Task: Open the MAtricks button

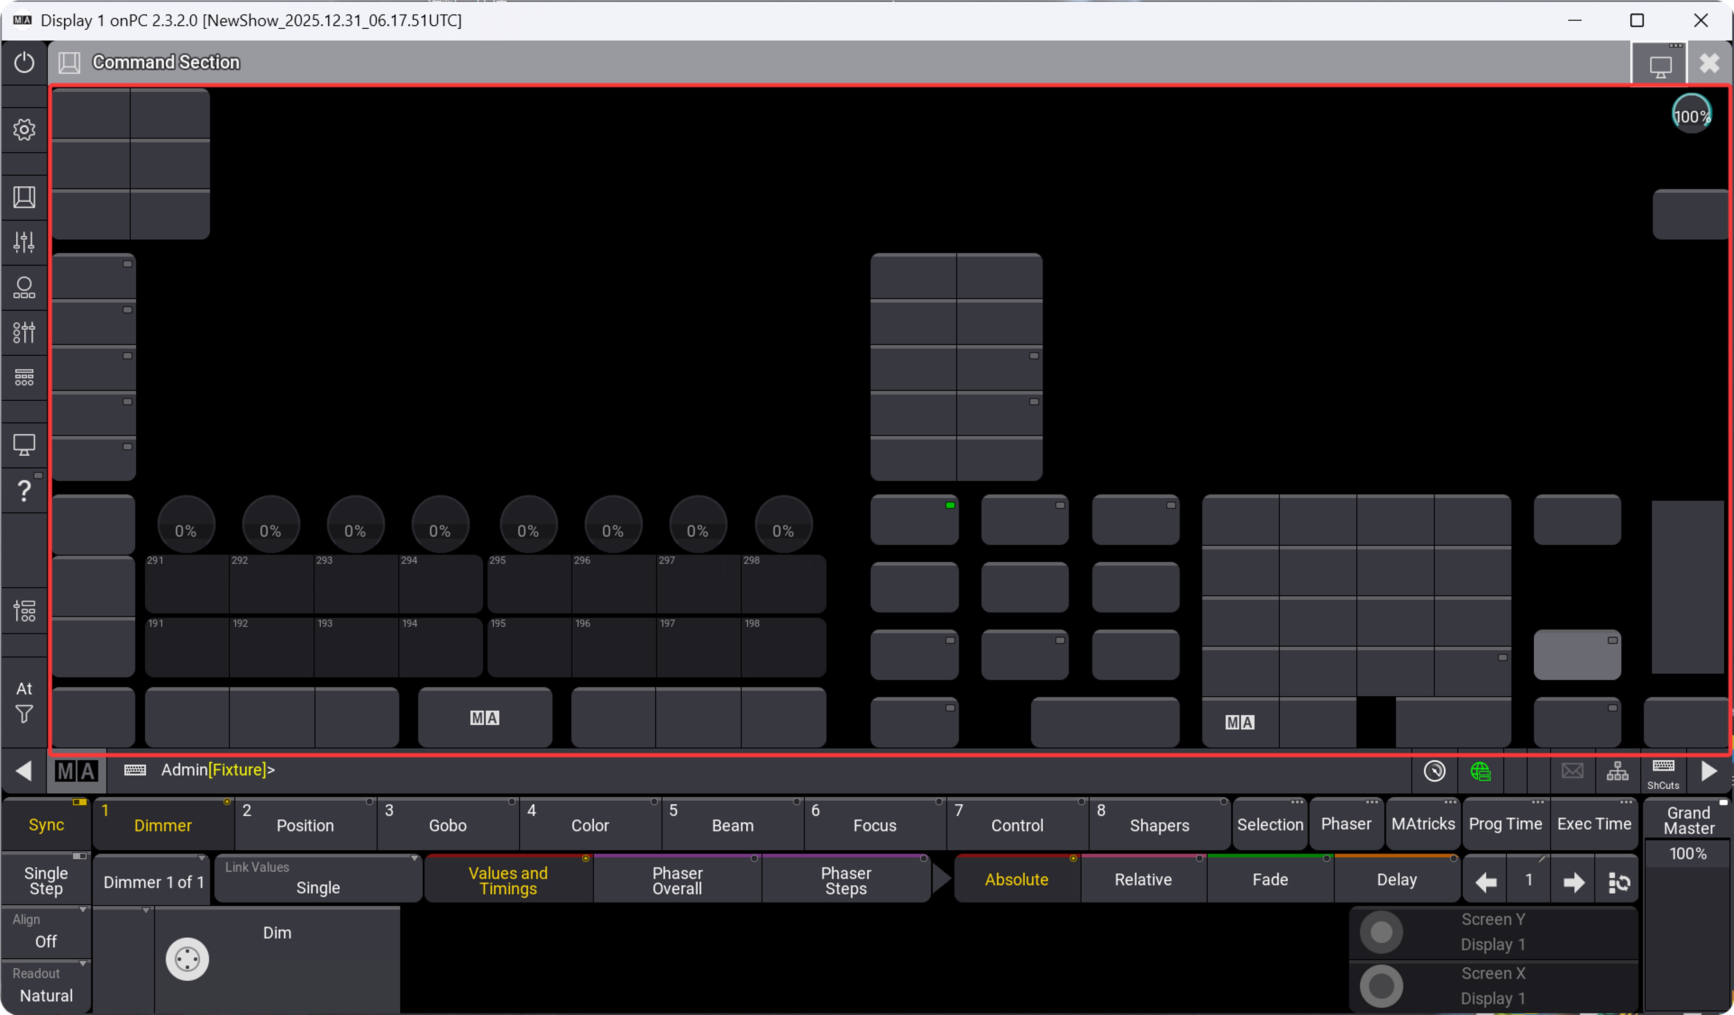Action: (1422, 824)
